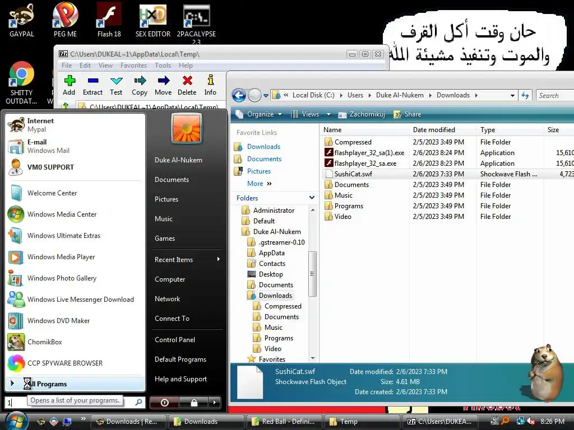Screen dimensions: 574x430
Task: Click the Extract icon in 7-Zip toolbar
Action: click(93, 80)
